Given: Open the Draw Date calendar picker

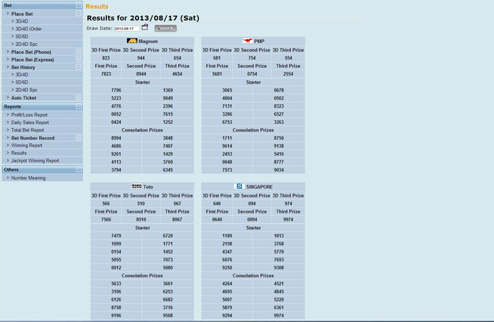Looking at the screenshot, I should click(x=145, y=28).
